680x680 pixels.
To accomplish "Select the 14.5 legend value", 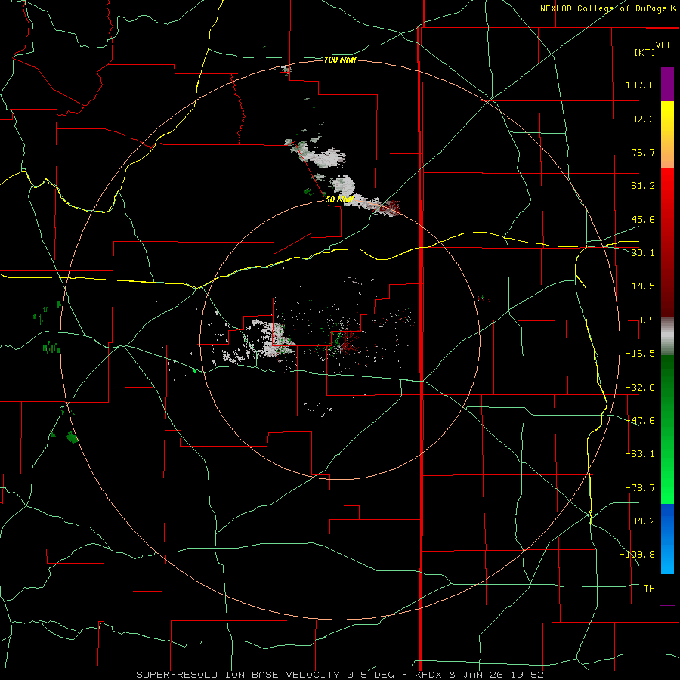I will pos(643,286).
